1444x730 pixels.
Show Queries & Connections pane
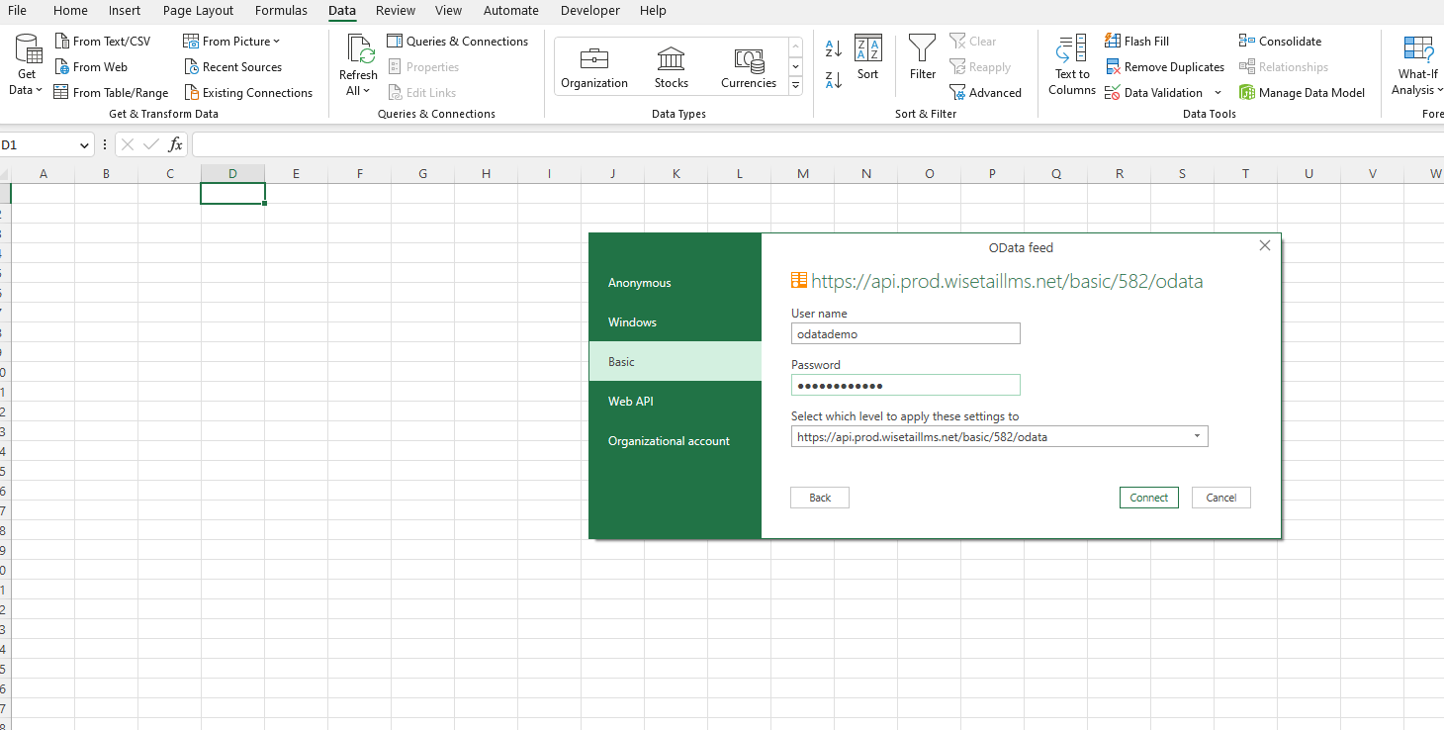pyautogui.click(x=457, y=42)
